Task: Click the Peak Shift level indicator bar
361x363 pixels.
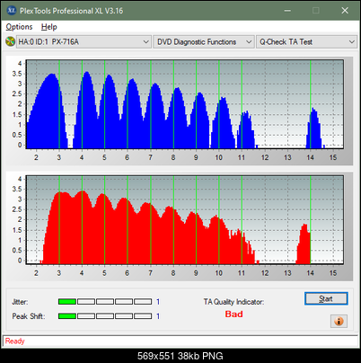Action: (105, 316)
